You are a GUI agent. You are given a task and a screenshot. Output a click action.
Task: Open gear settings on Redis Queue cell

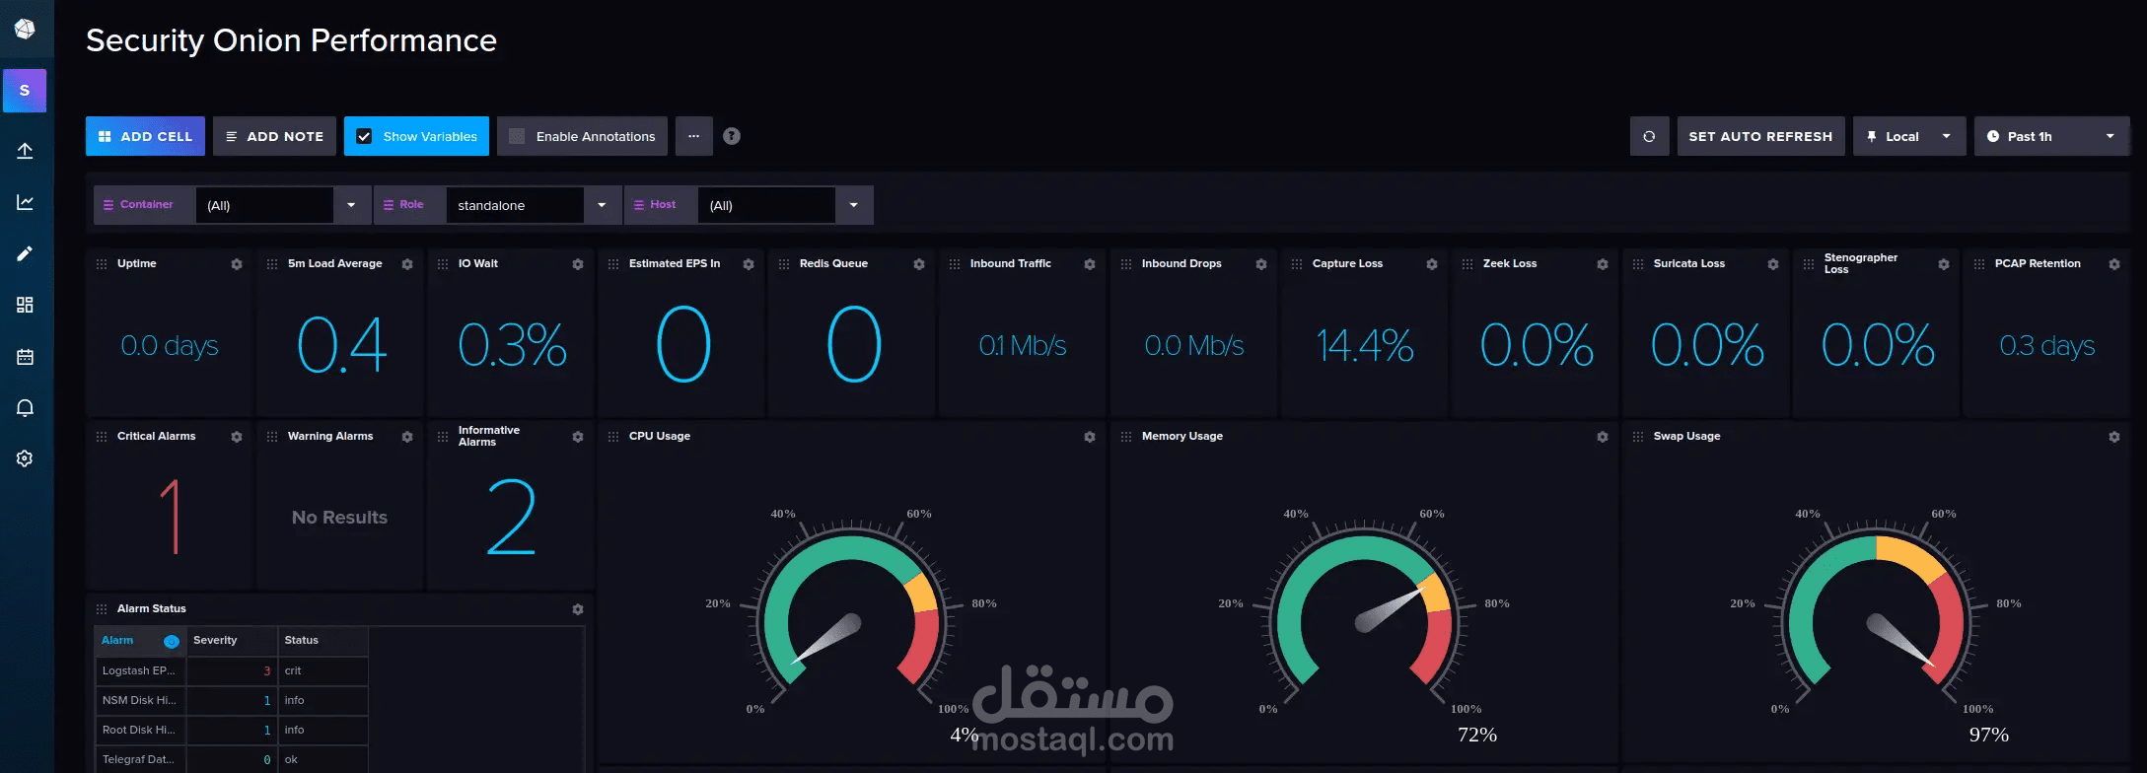tap(919, 264)
